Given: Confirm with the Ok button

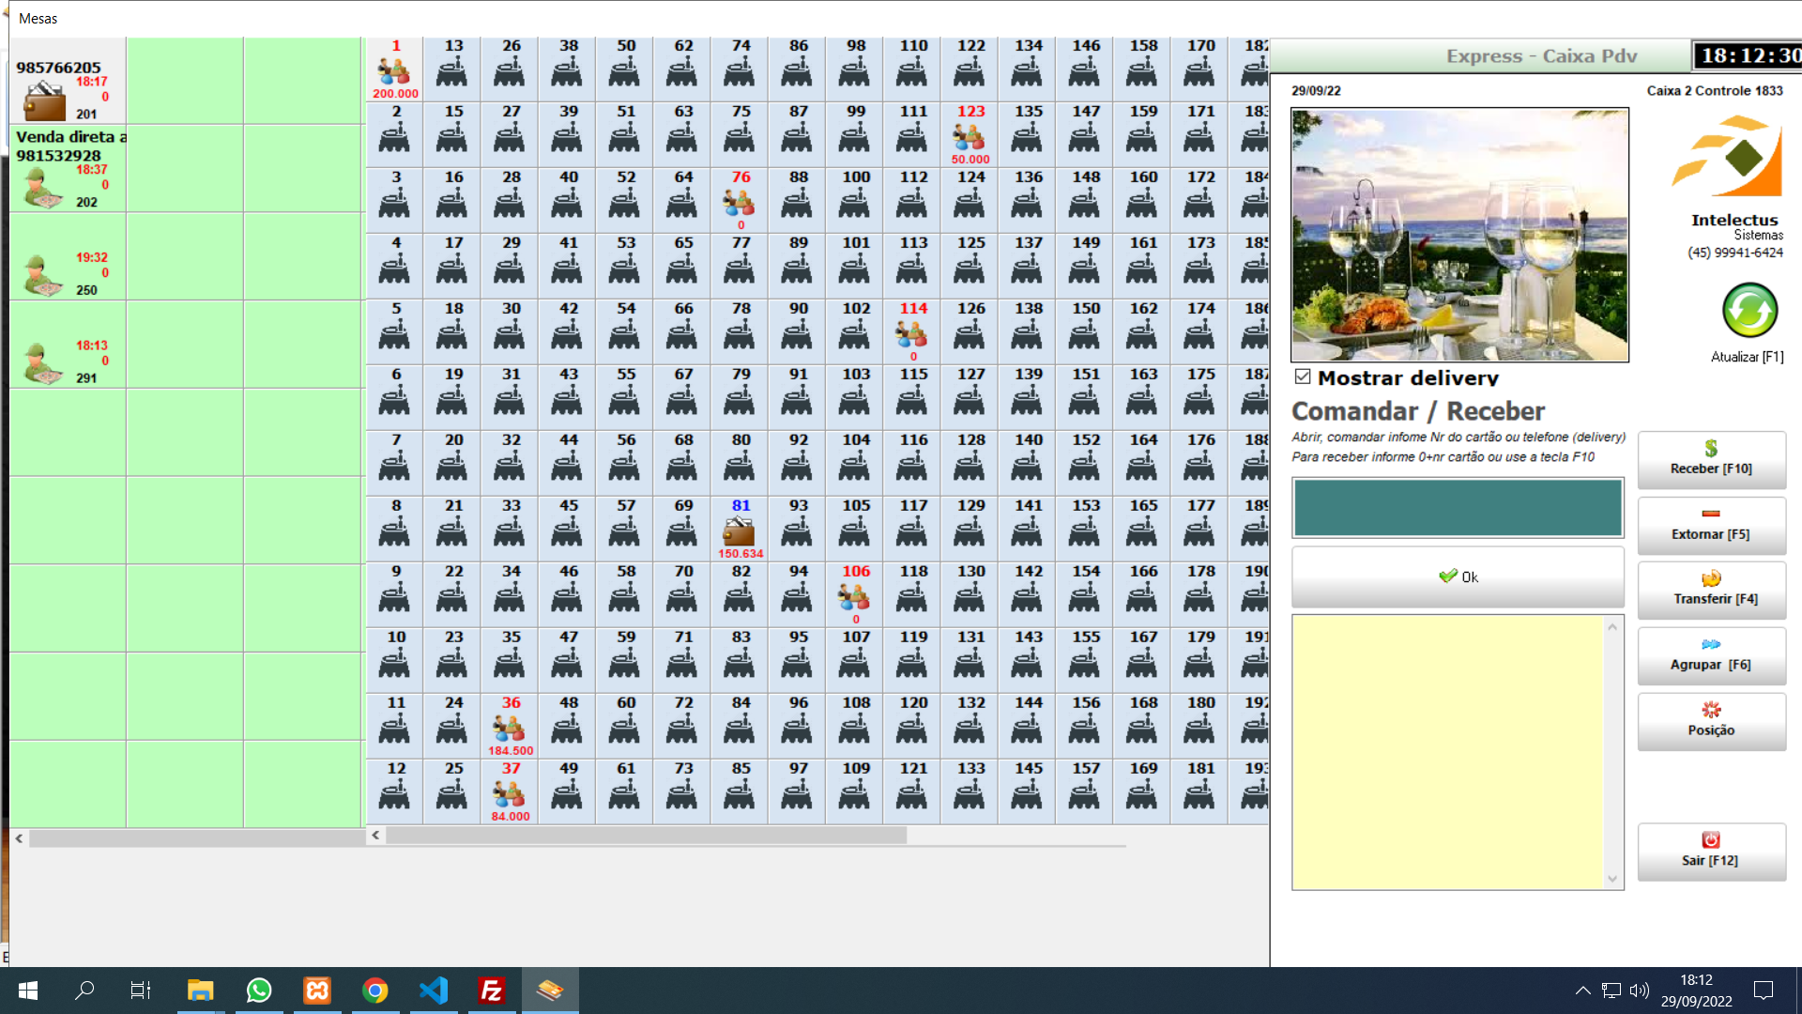Looking at the screenshot, I should pos(1458,576).
